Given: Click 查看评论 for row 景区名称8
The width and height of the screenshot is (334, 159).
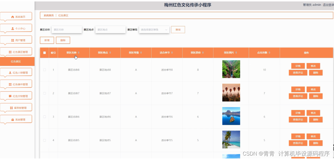Looking at the screenshot, I should point(298,73).
